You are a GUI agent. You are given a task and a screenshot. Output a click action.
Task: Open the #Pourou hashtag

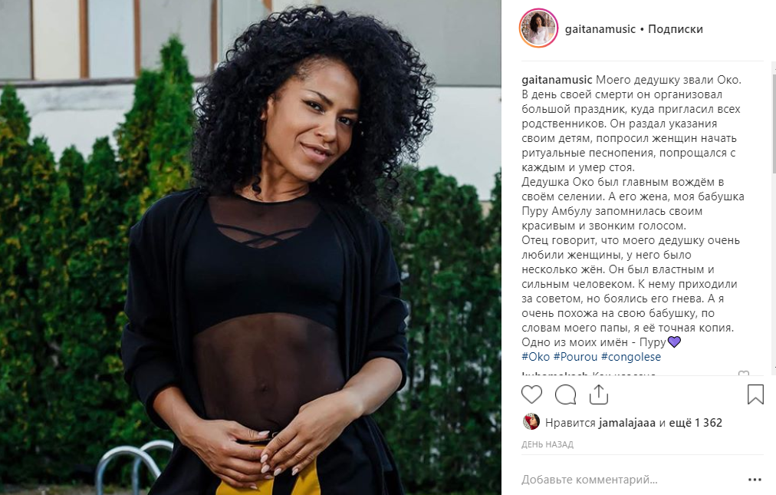click(x=575, y=357)
